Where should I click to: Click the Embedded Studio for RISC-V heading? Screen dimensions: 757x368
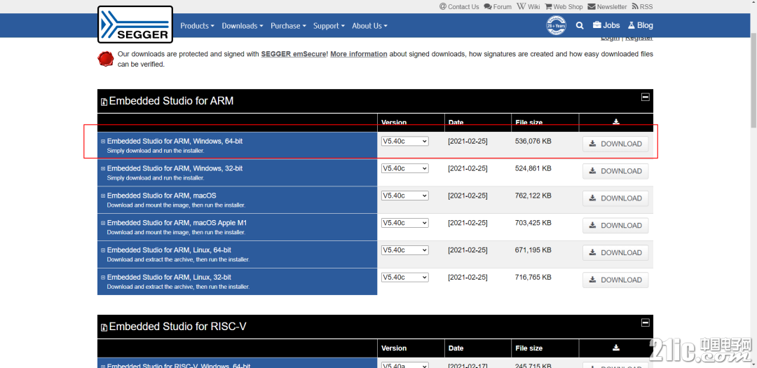pos(177,327)
